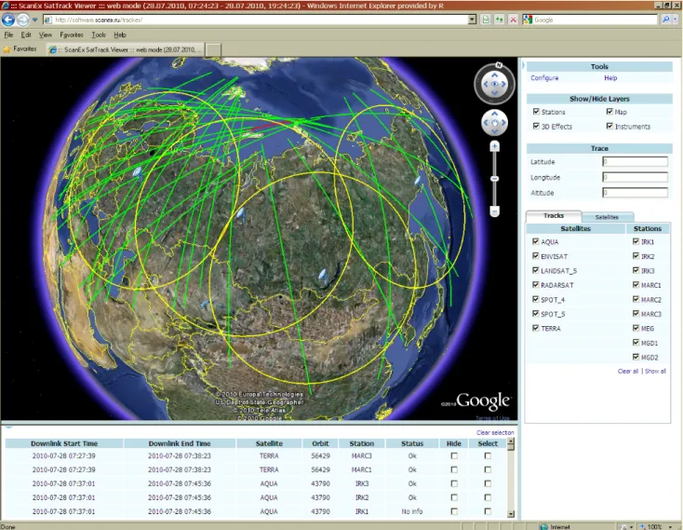Toggle the Map layer checkbox
Viewport: 683px width, 530px height.
click(609, 112)
